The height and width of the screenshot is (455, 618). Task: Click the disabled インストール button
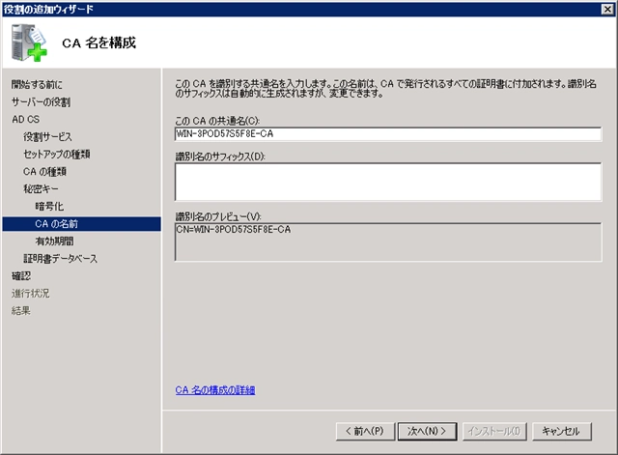tap(493, 431)
